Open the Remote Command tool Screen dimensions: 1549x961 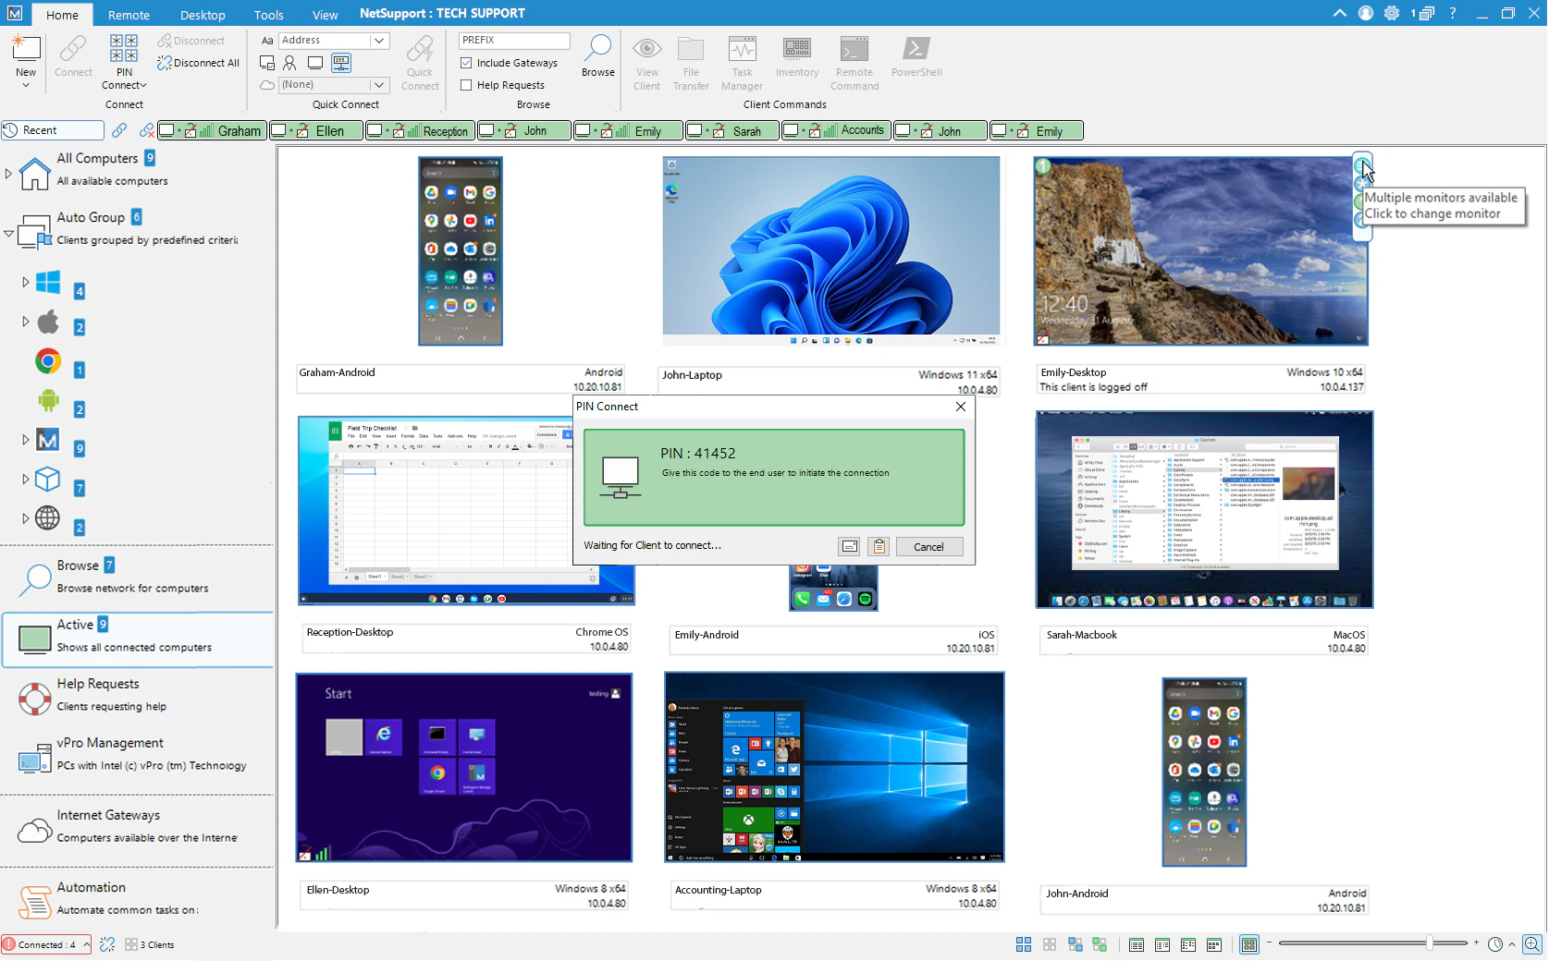point(854,62)
